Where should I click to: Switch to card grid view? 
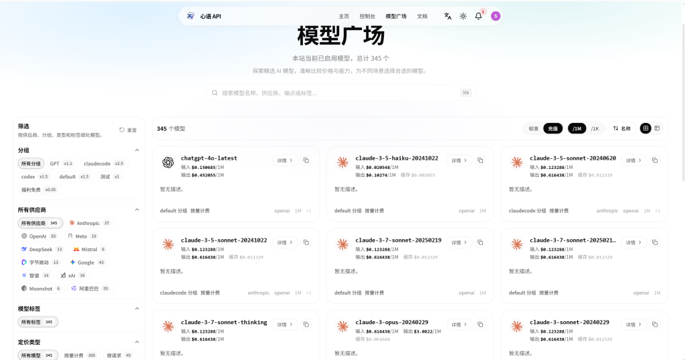click(646, 128)
